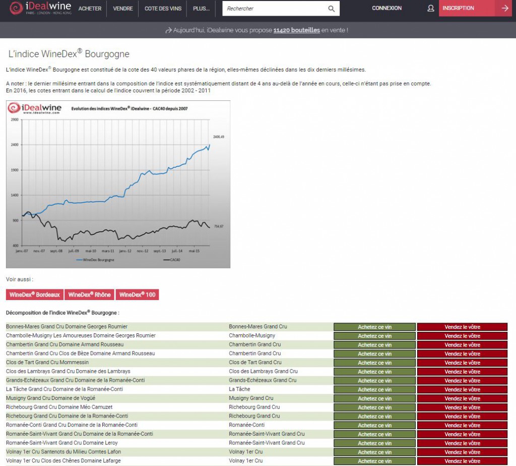This screenshot has height=466, width=516.
Task: Open Grands-Echézeaux Domaine de la Romanée-Conti link
Action: [x=76, y=380]
